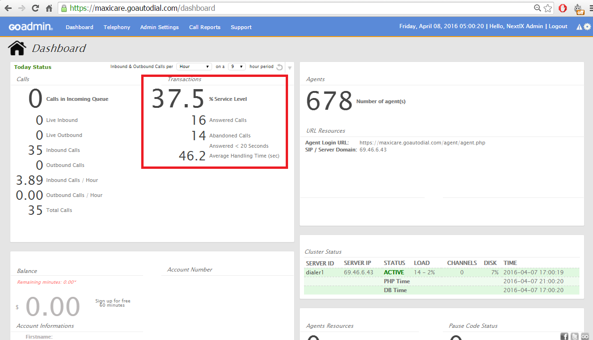Viewport: 593px width, 340px height.
Task: Click the SIP / Server Domain value 69.46.6.43
Action: (x=373, y=150)
